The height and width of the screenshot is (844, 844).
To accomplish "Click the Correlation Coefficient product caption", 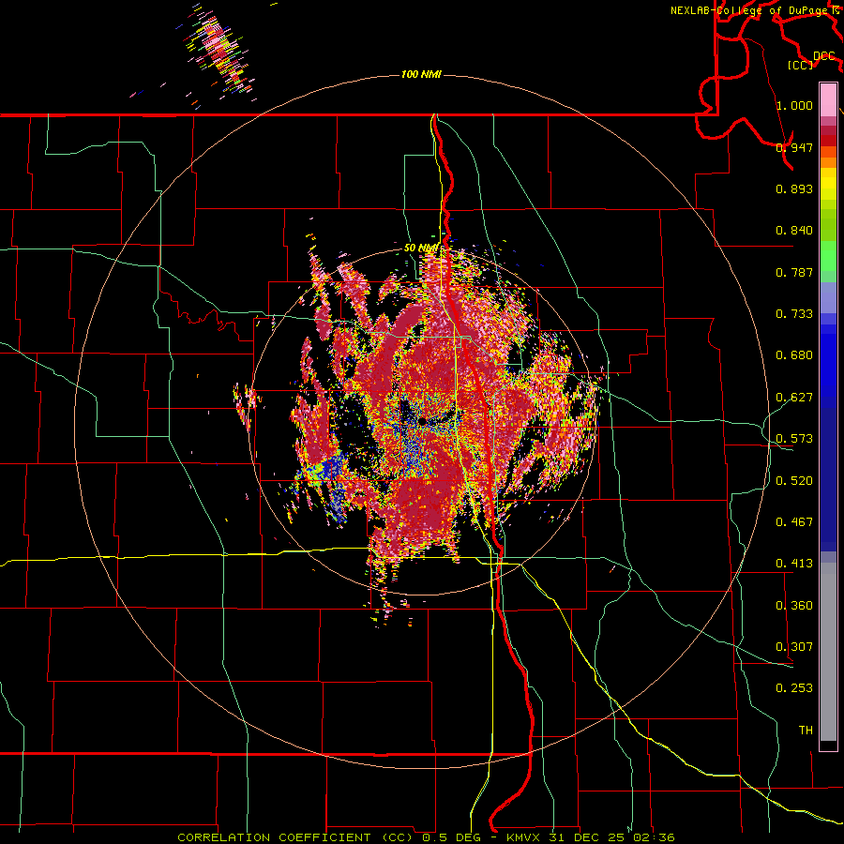I will pos(426,837).
